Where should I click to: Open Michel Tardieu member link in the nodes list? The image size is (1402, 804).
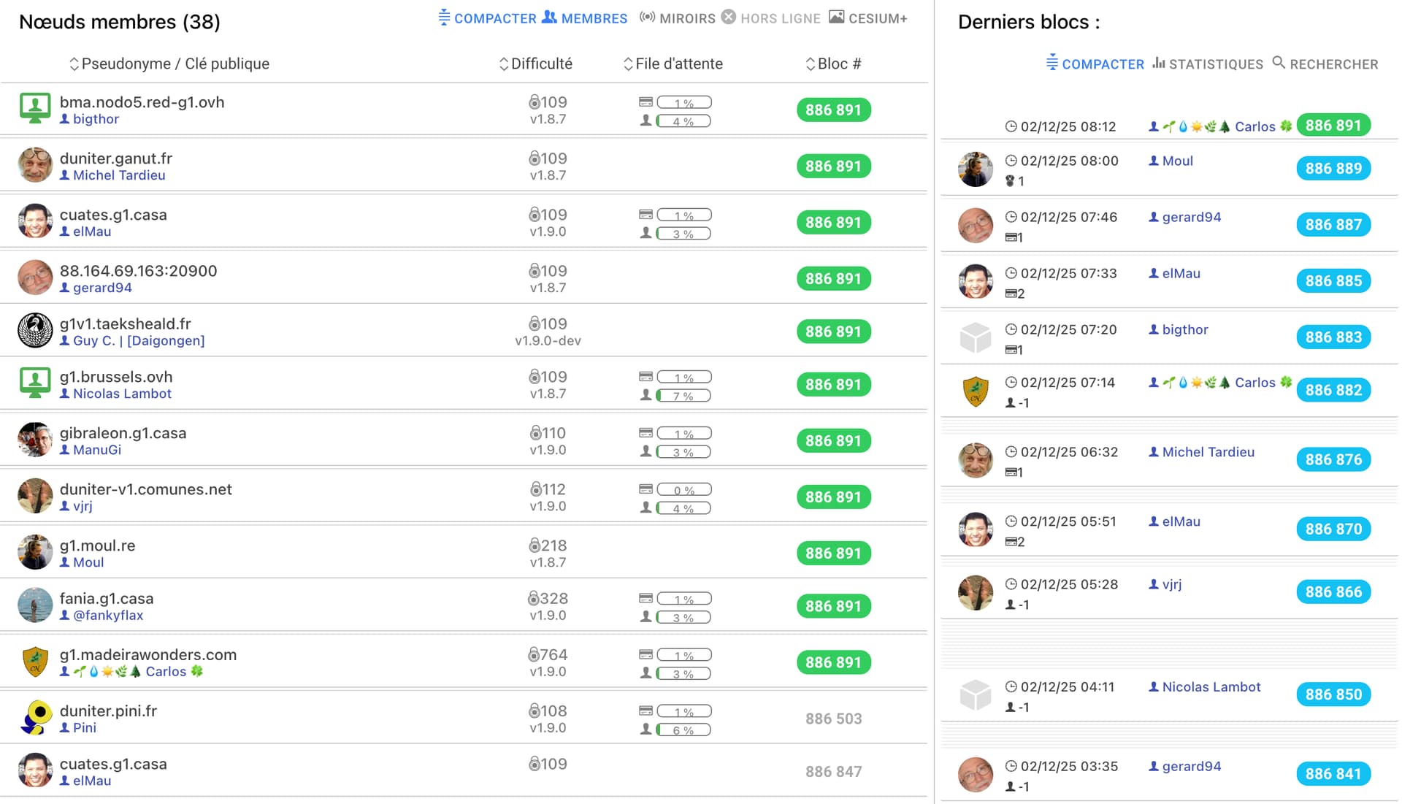click(119, 175)
